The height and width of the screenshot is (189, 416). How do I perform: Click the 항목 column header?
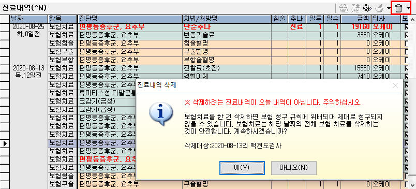(63, 19)
